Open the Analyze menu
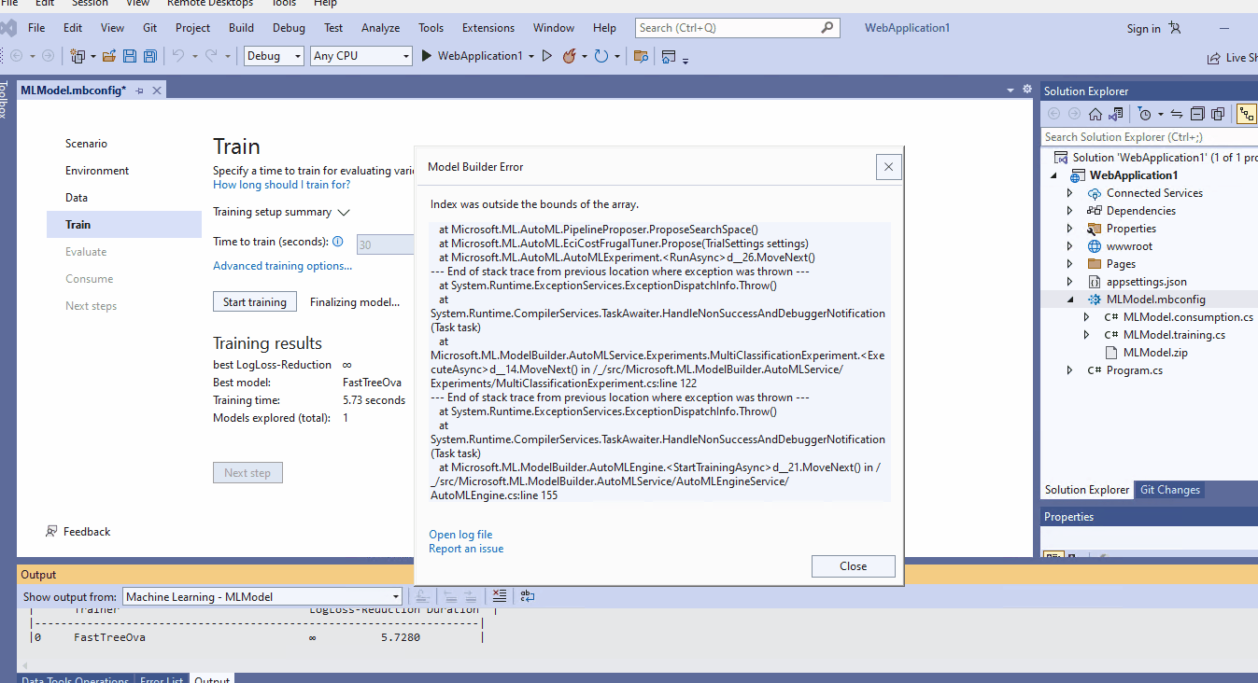The height and width of the screenshot is (683, 1258). (x=380, y=28)
